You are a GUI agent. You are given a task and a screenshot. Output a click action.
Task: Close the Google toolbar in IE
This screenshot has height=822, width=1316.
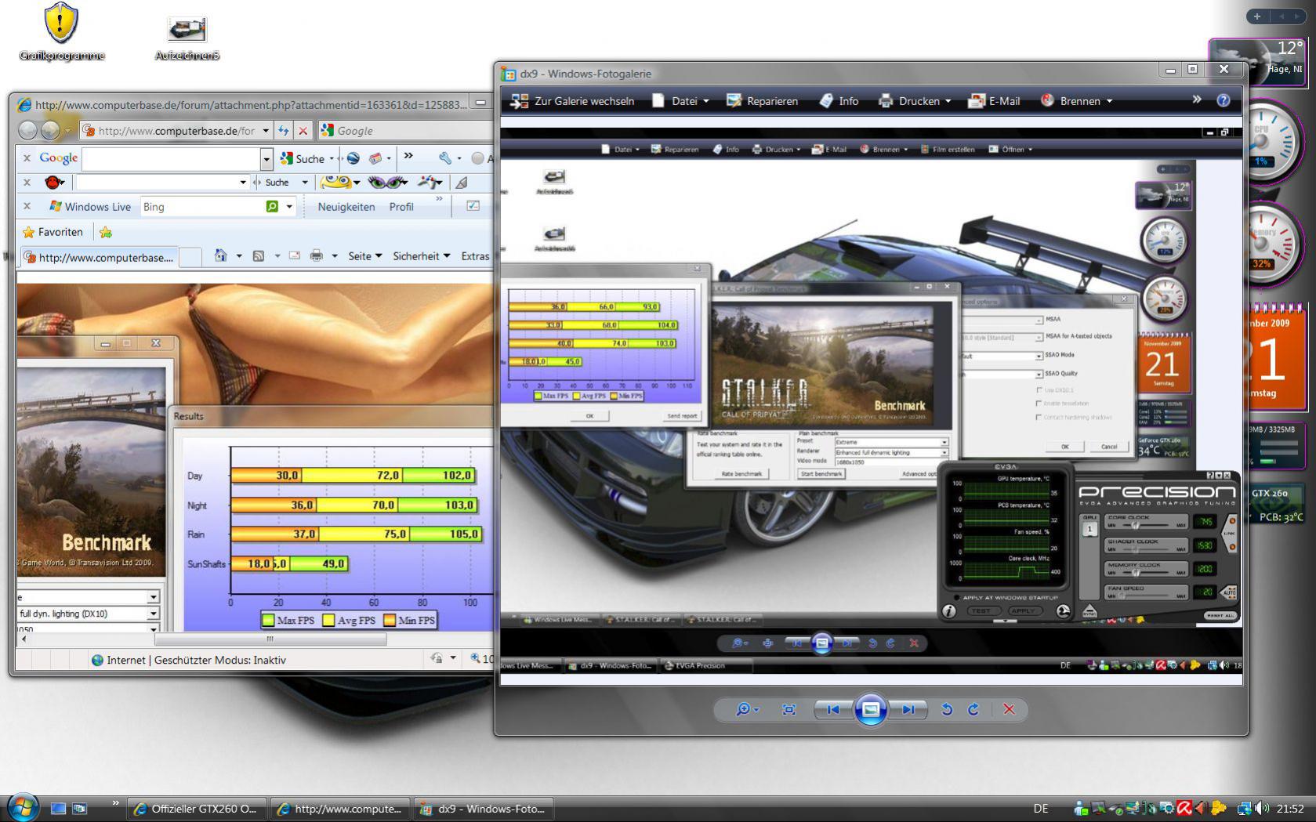tap(27, 158)
